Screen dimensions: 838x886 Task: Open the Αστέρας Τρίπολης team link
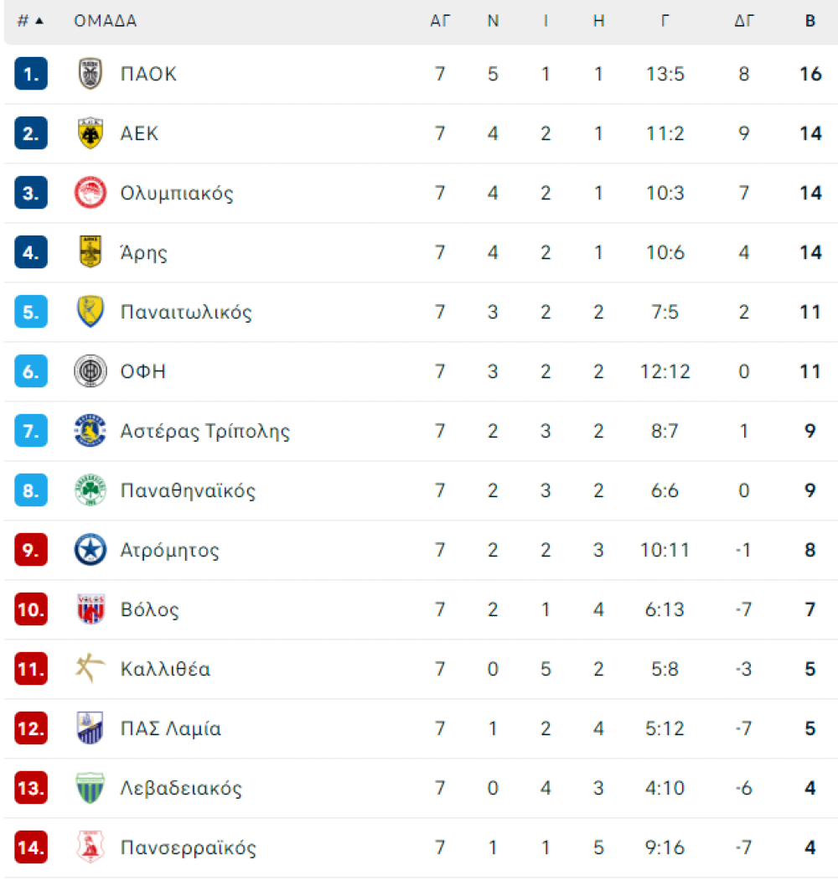pyautogui.click(x=204, y=431)
